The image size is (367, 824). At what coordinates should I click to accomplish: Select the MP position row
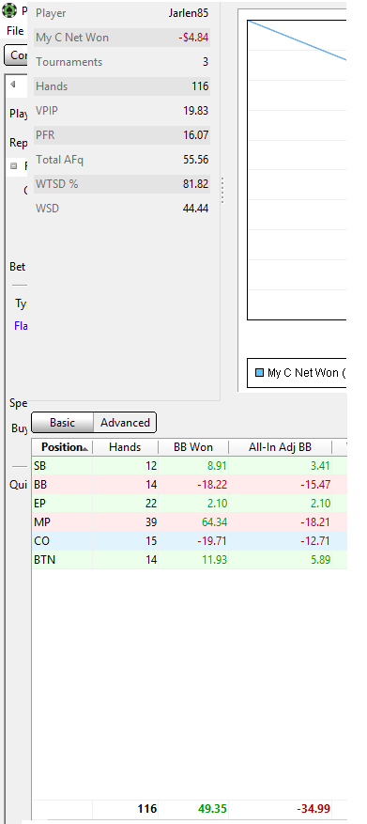189,522
